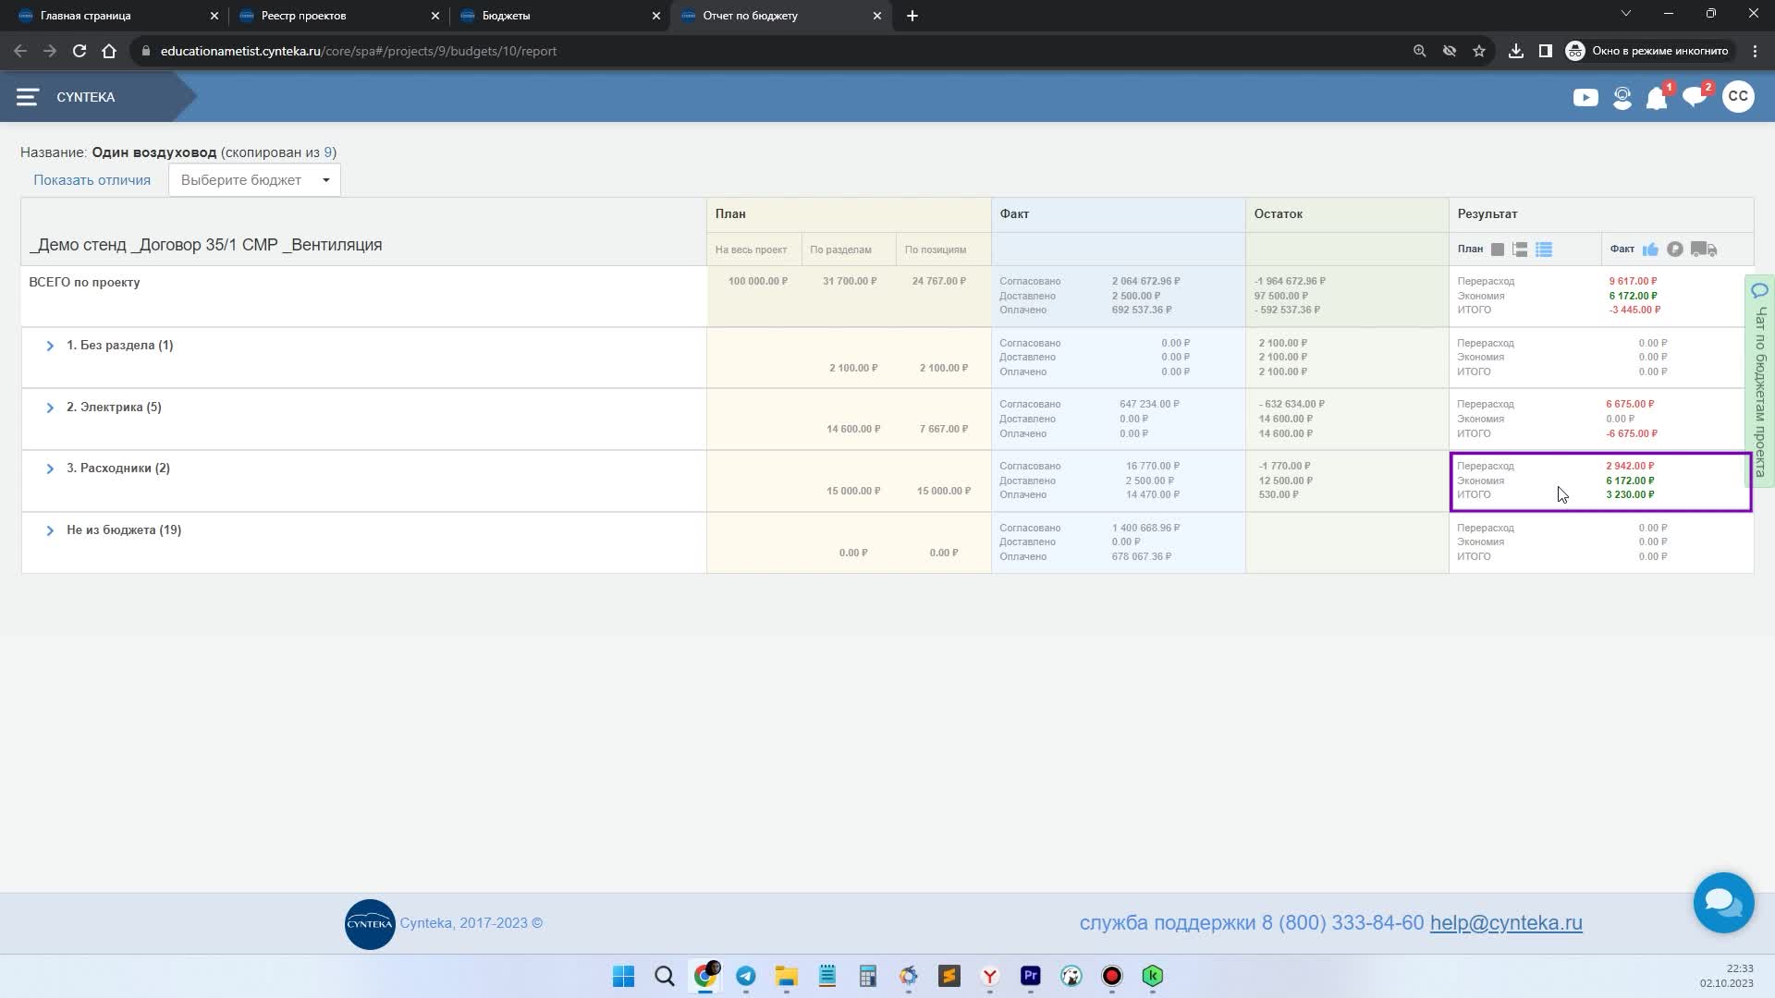
Task: Close the Бюджеты browser tab
Action: 656,16
